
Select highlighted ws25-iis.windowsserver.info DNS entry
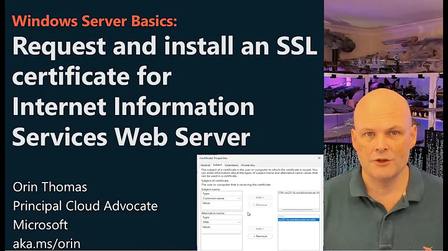click(299, 220)
